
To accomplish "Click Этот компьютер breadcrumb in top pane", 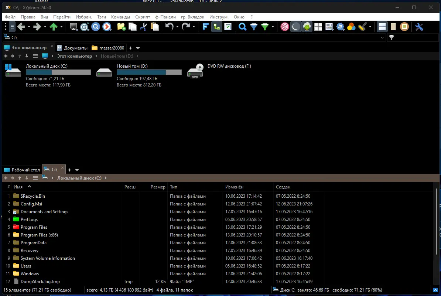I will [75, 56].
